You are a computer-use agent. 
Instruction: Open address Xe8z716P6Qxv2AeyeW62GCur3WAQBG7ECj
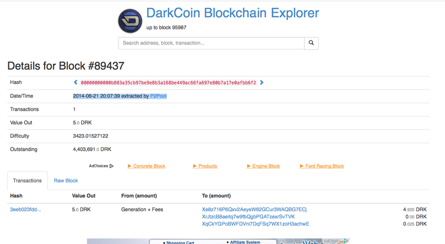[254, 210]
